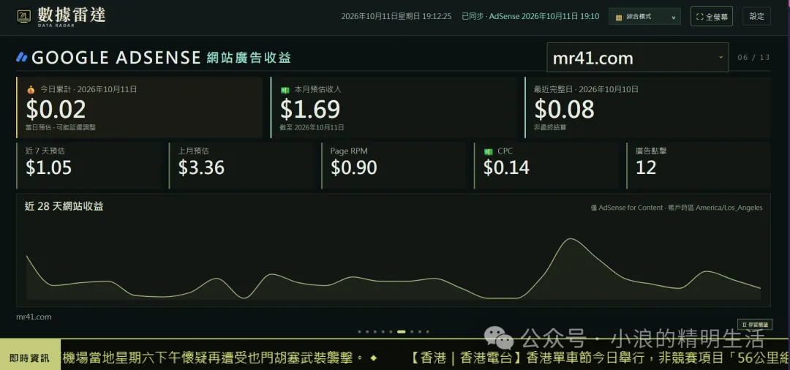Click the 截至 2026年10月11日 note
The width and height of the screenshot is (790, 370).
pyautogui.click(x=312, y=127)
